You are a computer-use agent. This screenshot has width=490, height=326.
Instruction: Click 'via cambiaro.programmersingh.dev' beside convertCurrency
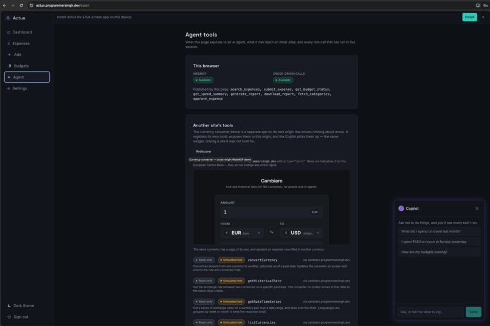(326, 260)
